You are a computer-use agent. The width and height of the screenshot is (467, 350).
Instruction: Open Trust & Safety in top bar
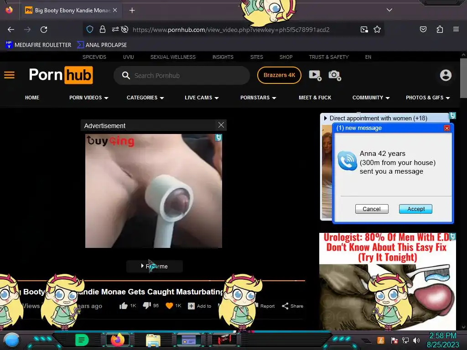(329, 57)
